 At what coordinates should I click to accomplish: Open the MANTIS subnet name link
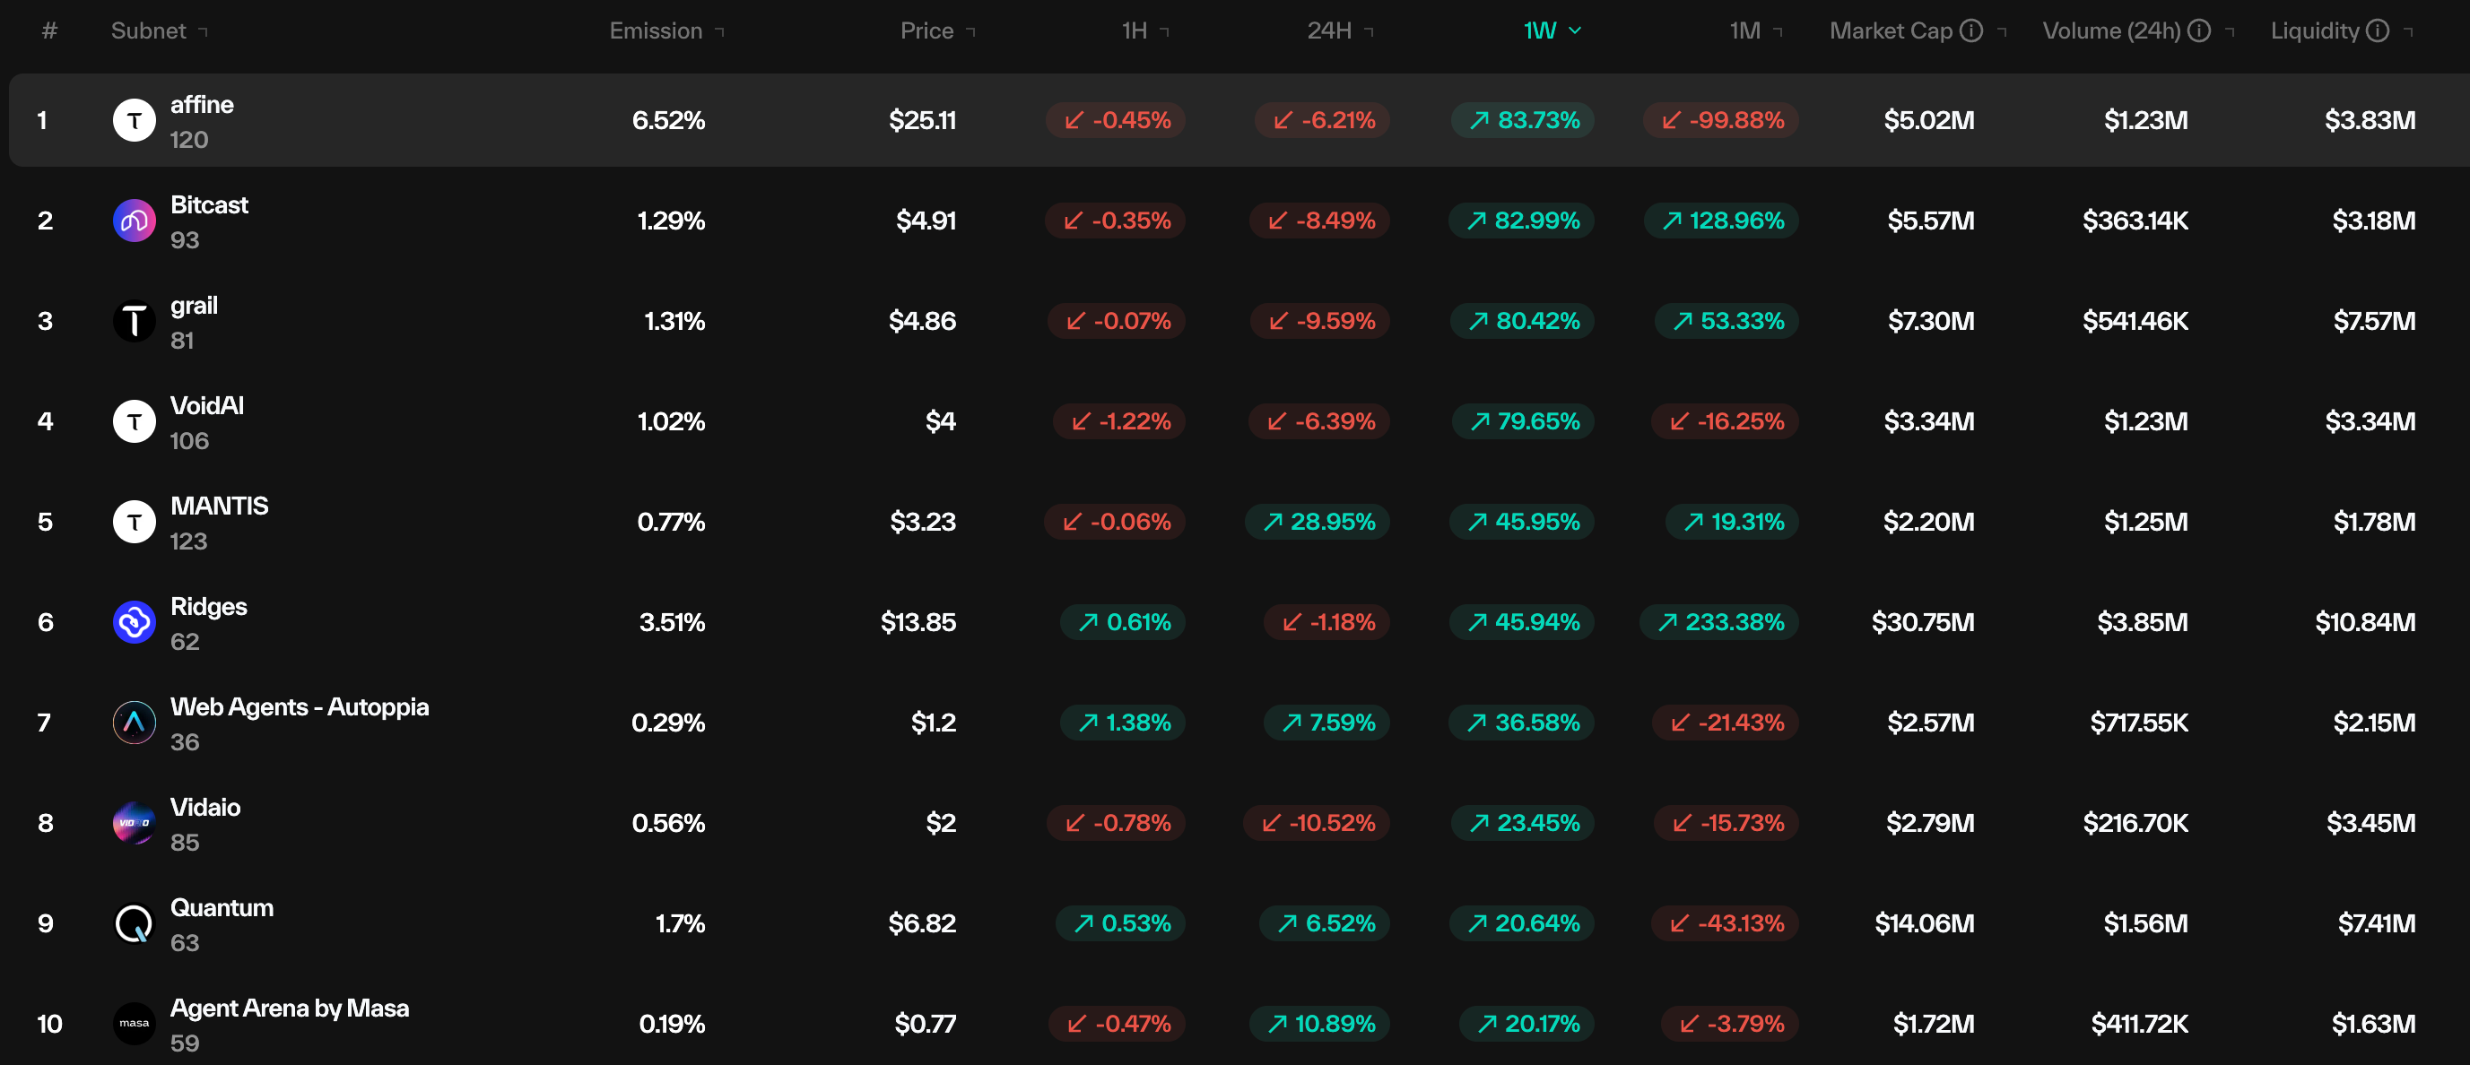(220, 507)
